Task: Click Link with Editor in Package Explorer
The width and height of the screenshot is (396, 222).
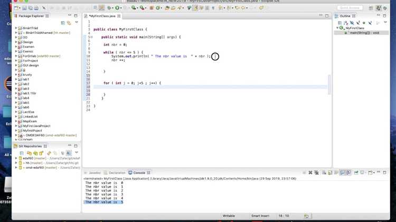Action: tap(69, 23)
